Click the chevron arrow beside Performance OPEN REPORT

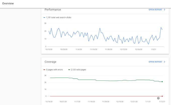(x=164, y=10)
